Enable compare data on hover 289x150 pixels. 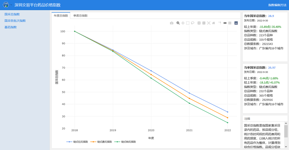(229, 23)
